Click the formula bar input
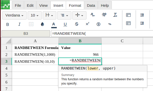 click(102, 33)
